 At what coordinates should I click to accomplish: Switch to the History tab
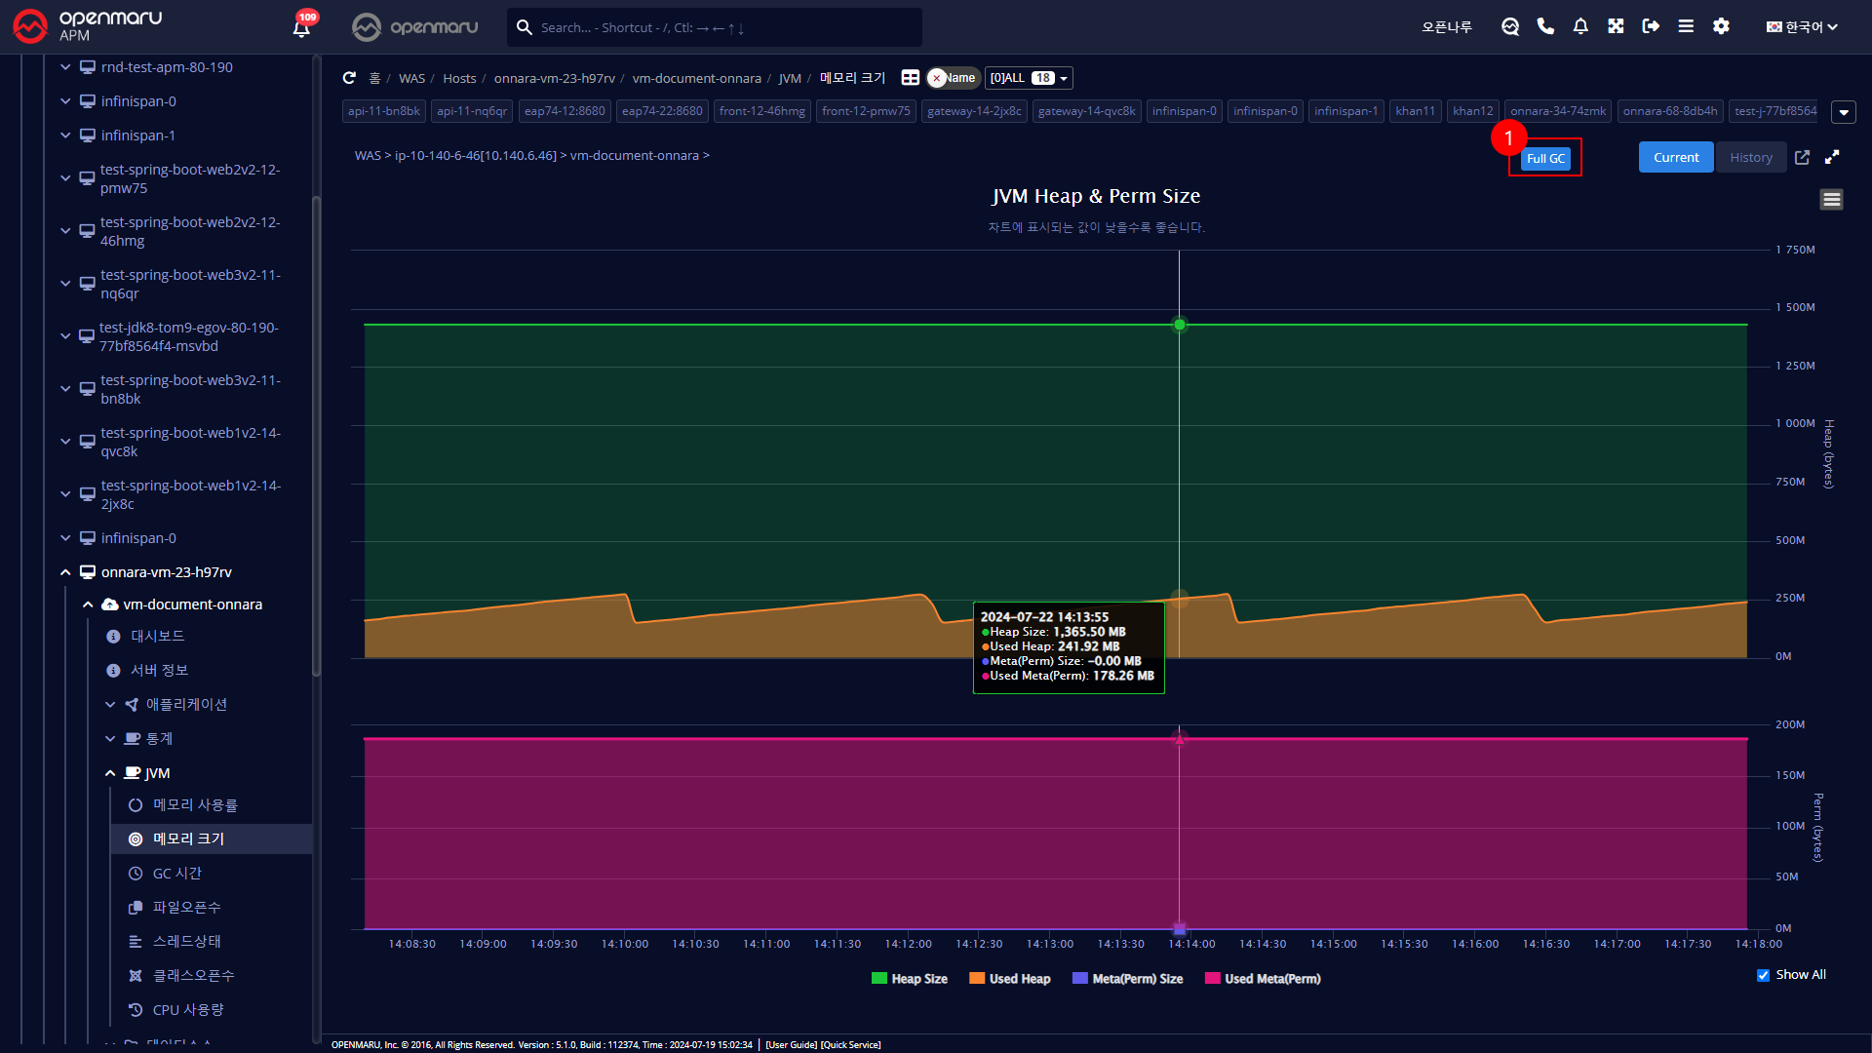point(1751,157)
